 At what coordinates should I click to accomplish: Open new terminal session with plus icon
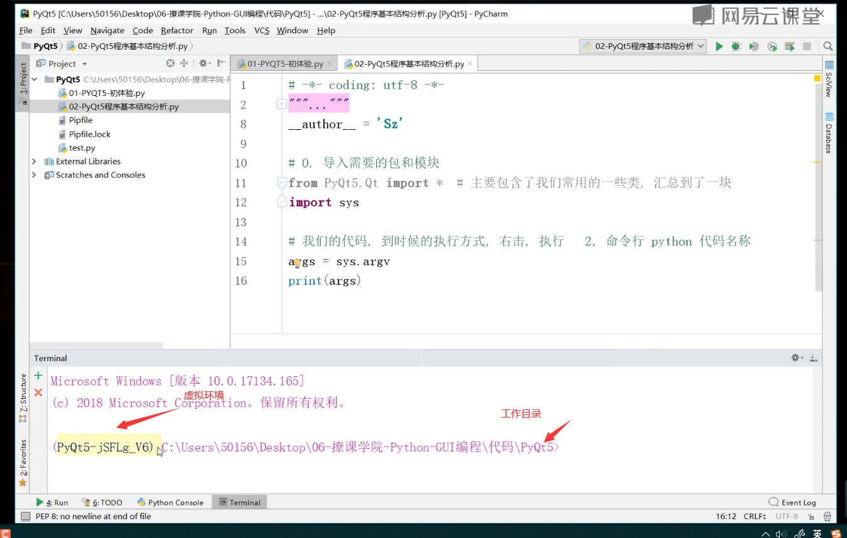(x=38, y=376)
